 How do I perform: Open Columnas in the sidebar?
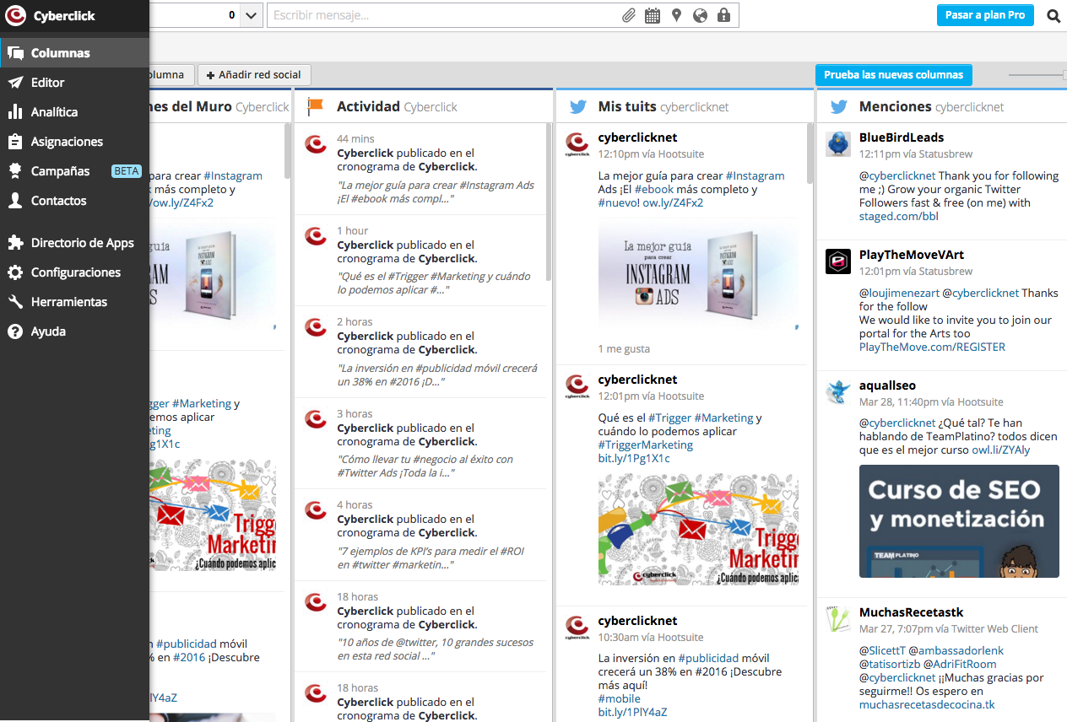74,53
